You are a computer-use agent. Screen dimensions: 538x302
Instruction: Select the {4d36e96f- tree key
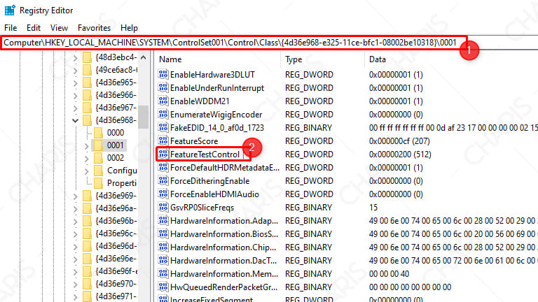coord(116,271)
